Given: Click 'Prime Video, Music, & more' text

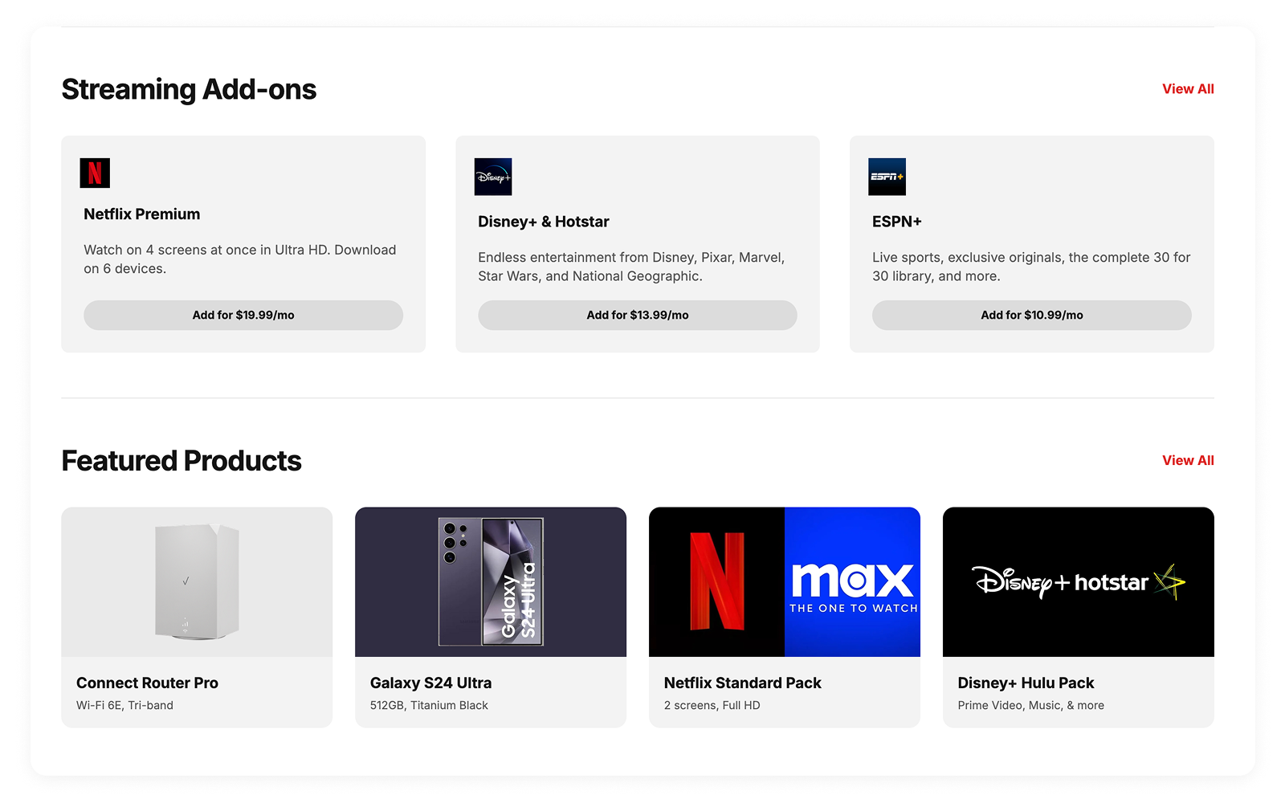Looking at the screenshot, I should pyautogui.click(x=1030, y=706).
